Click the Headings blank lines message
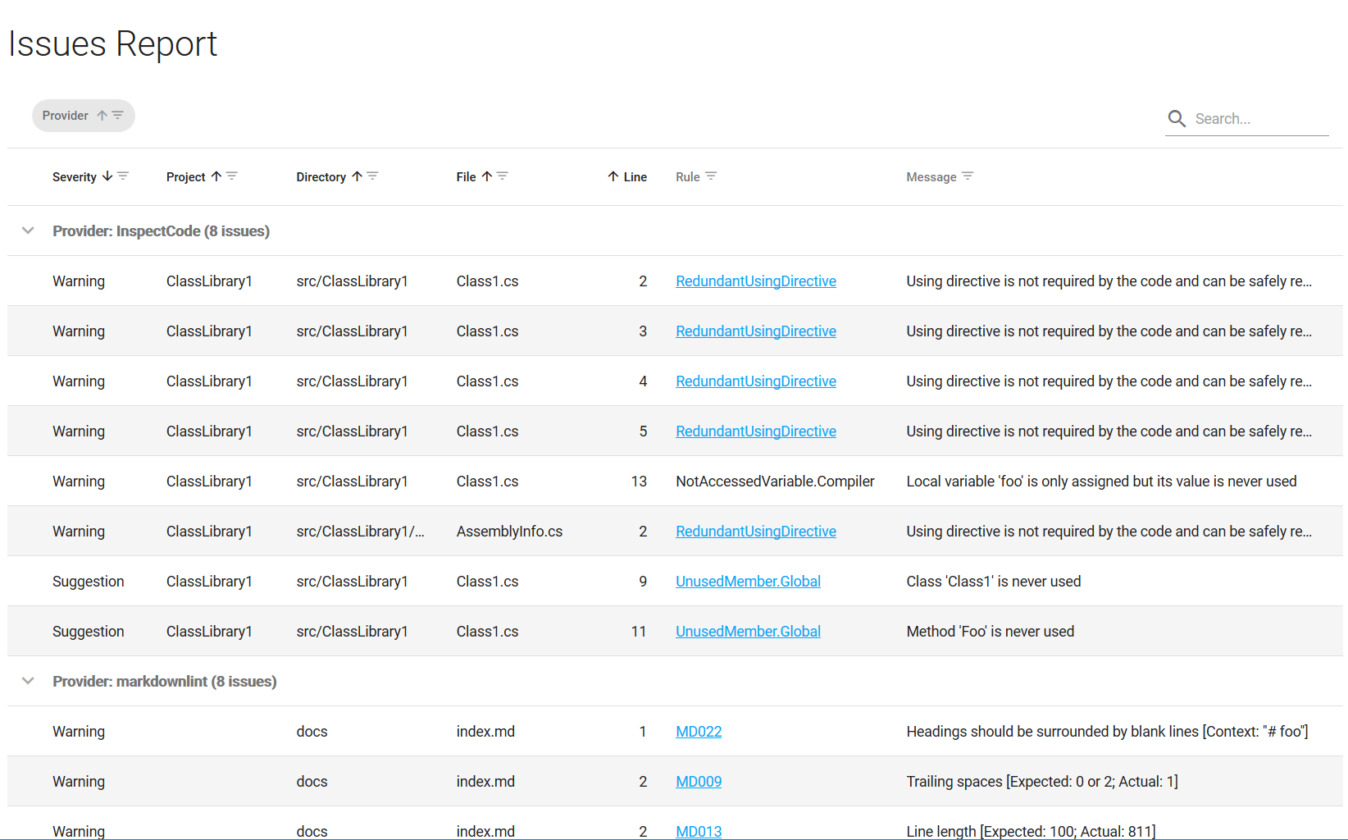 point(1107,732)
